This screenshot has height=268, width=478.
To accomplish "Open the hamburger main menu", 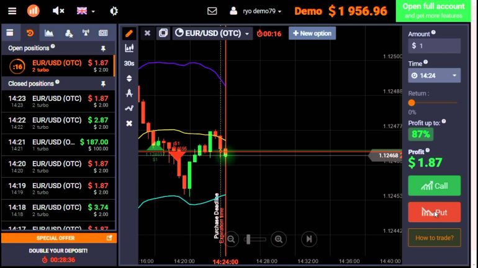I will point(12,11).
